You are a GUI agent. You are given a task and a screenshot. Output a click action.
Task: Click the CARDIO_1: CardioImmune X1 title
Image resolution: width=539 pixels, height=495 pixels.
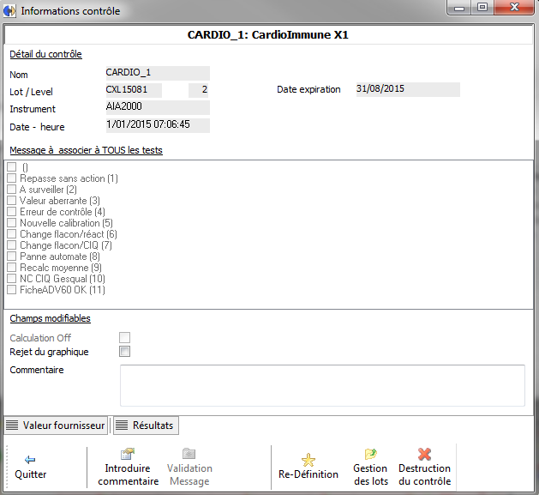(267, 35)
